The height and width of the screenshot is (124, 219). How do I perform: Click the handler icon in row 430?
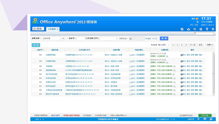130,55
